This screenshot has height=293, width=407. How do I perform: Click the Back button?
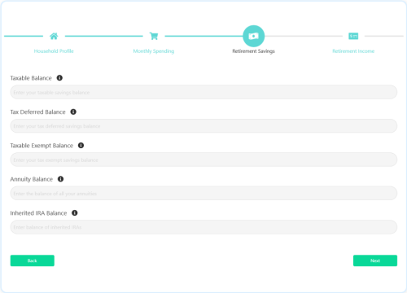(33, 260)
